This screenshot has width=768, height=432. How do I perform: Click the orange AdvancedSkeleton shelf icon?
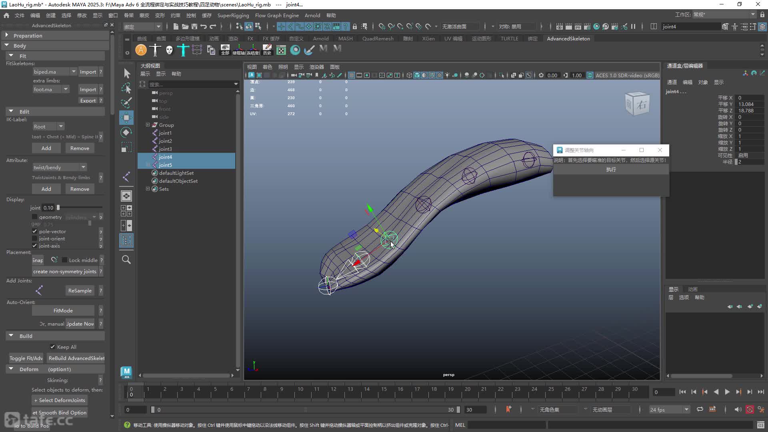(141, 50)
